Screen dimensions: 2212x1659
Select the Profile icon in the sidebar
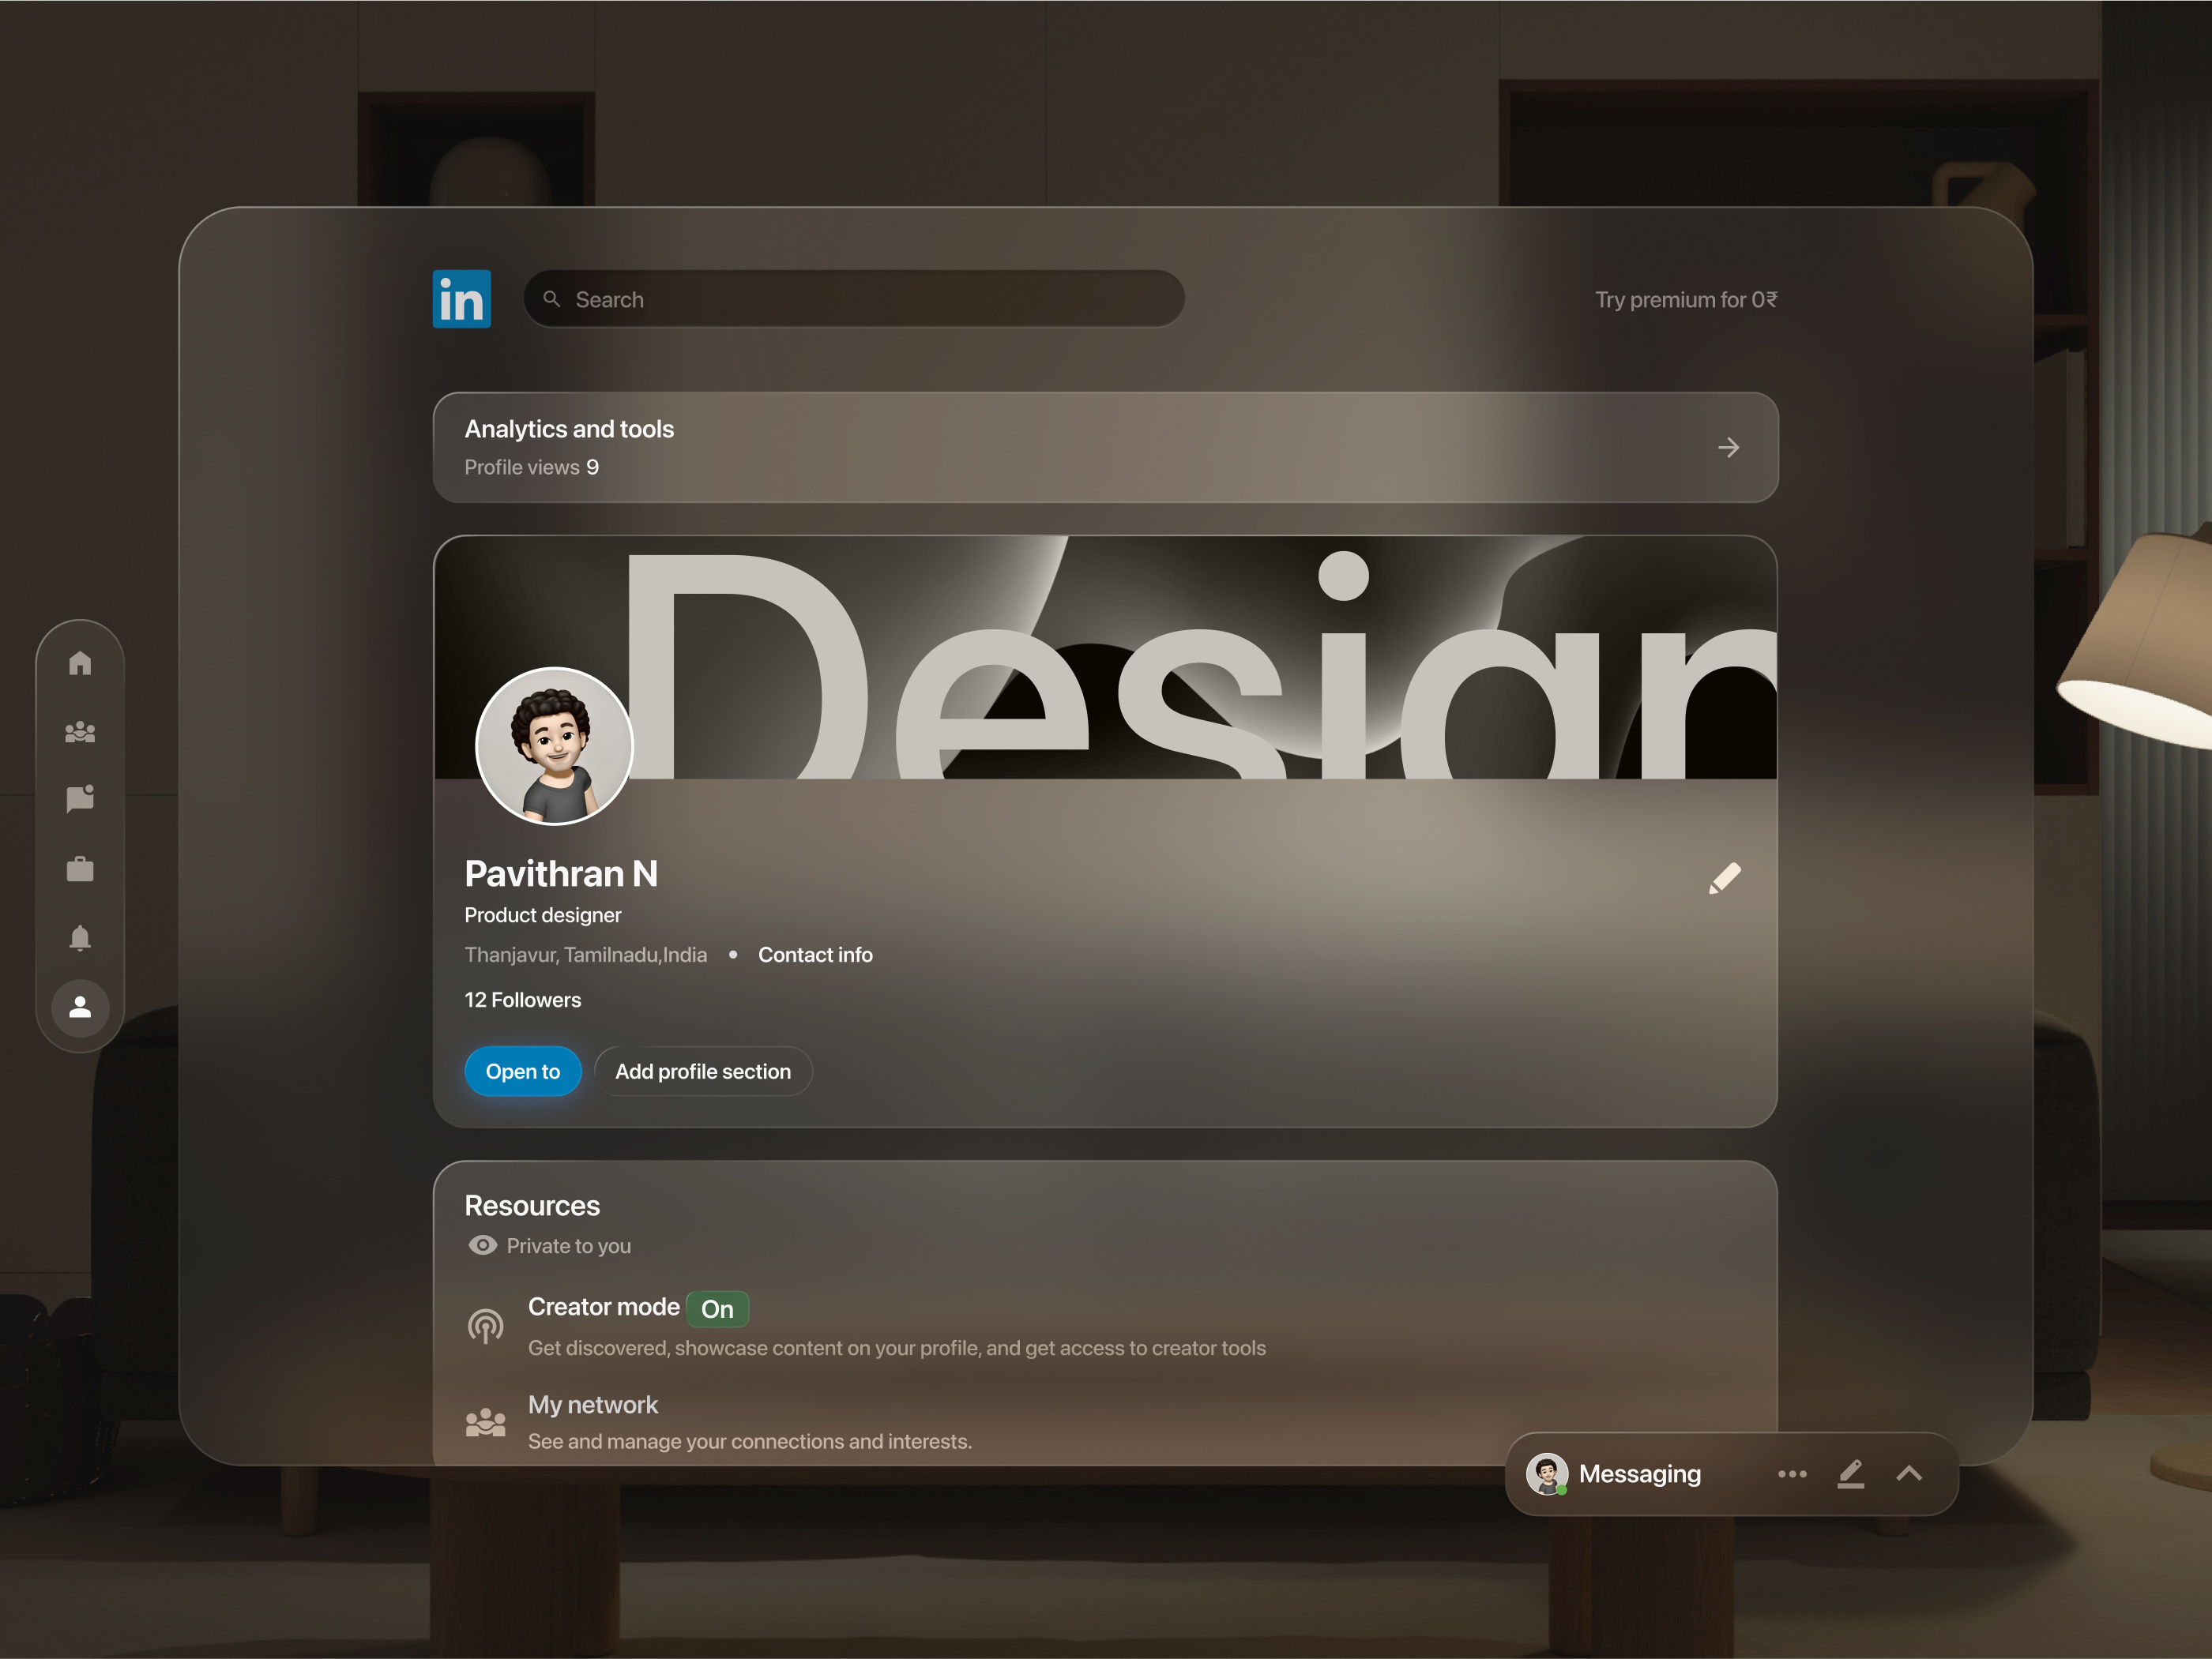80,1009
